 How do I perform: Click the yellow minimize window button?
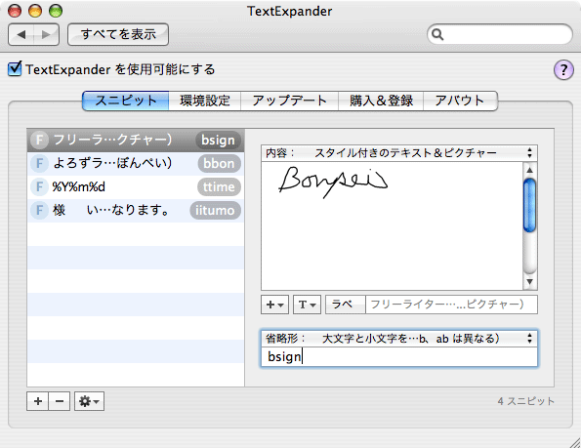pyautogui.click(x=35, y=11)
